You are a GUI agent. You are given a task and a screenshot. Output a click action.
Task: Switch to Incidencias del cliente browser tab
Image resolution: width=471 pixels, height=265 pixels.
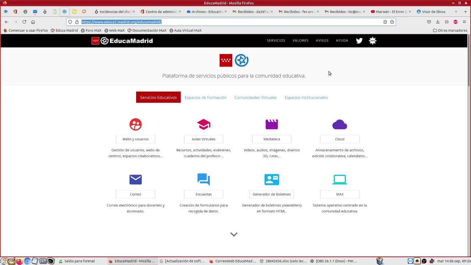114,12
